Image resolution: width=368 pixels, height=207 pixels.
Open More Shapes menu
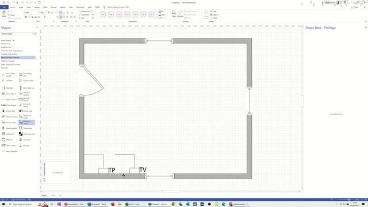[7, 41]
